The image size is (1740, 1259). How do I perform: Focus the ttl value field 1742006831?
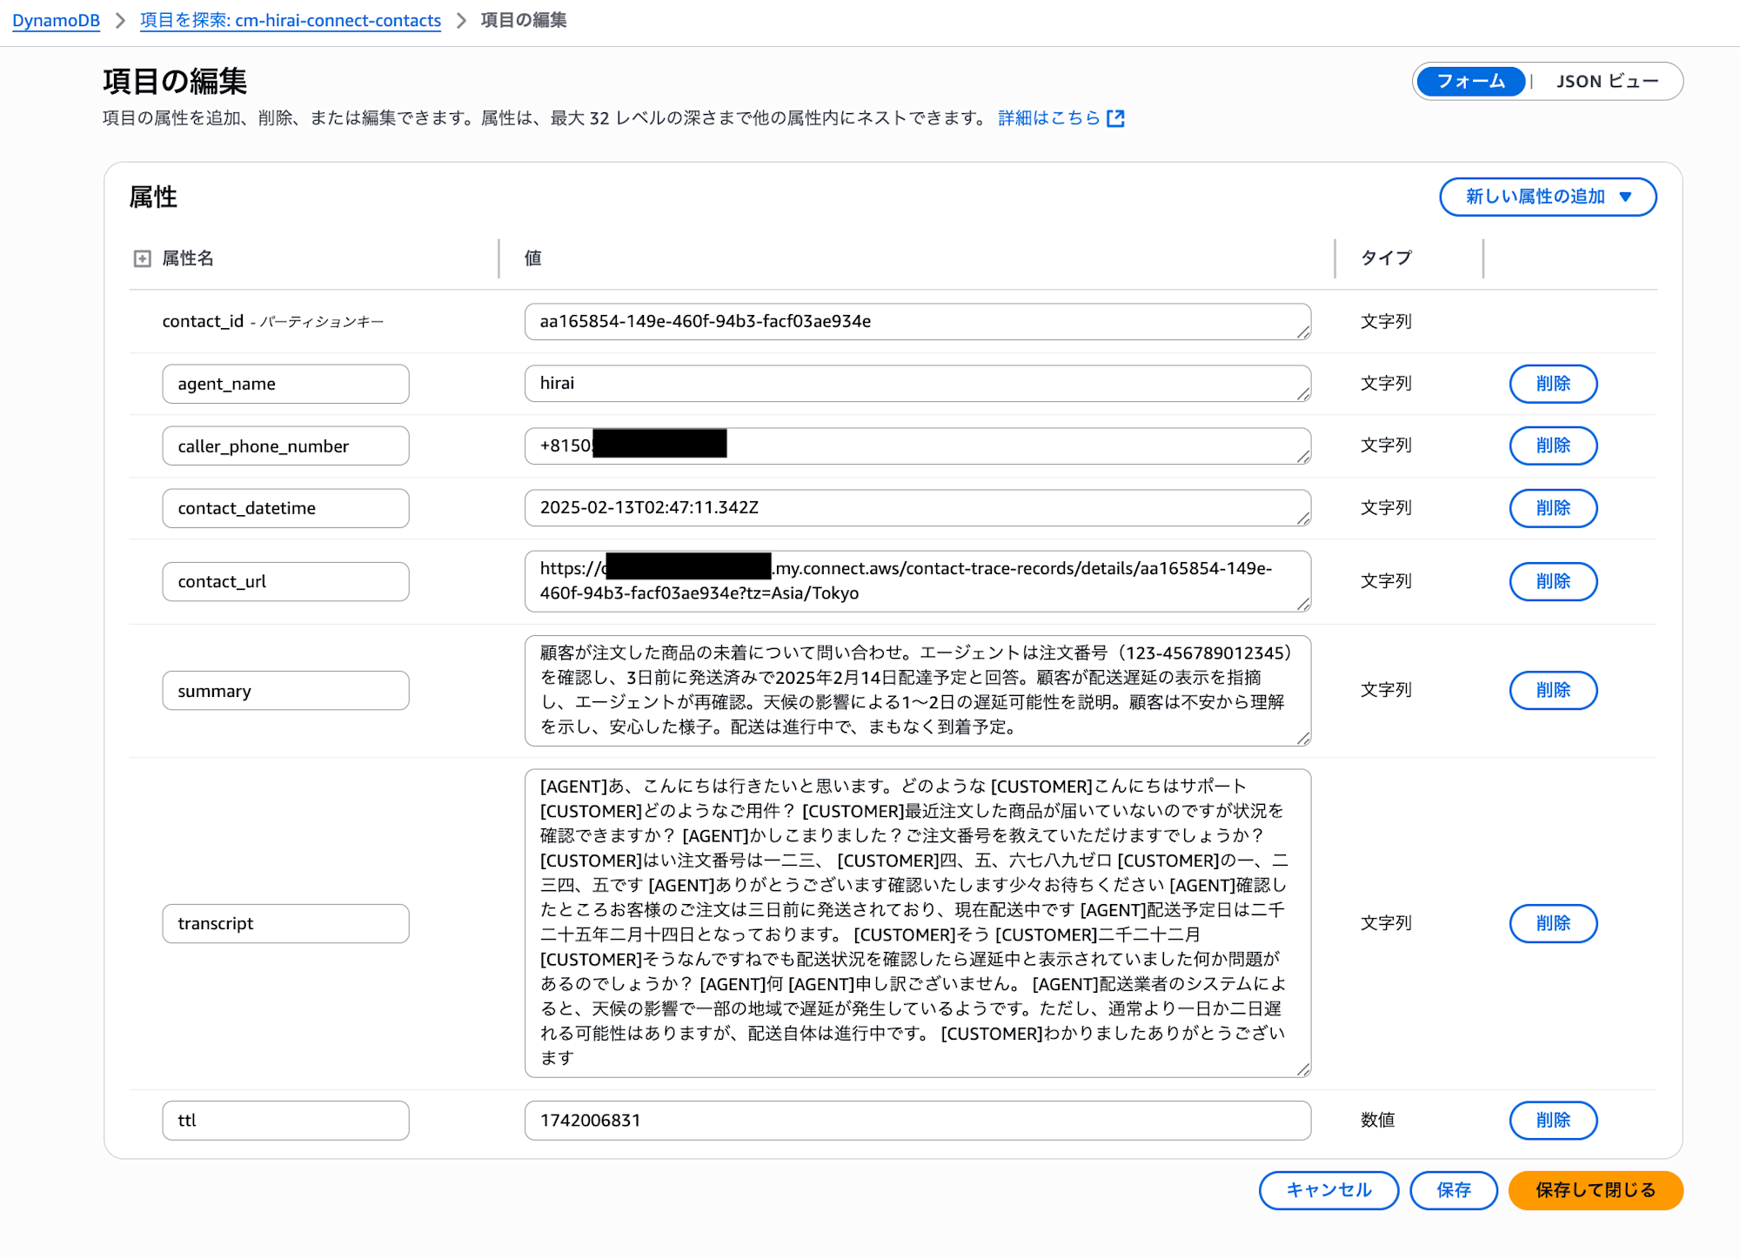coord(918,1121)
